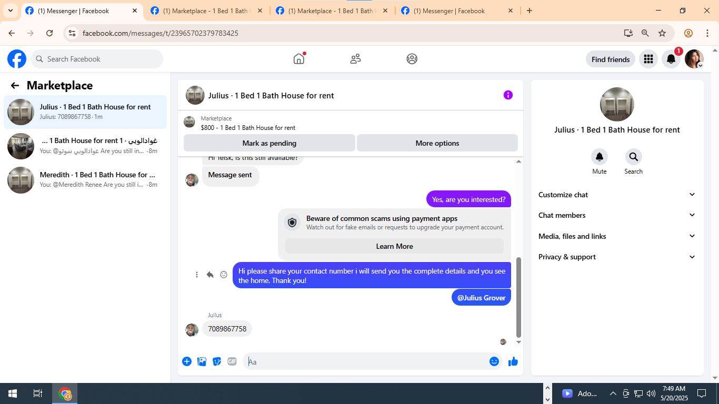
Task: Select the 7089867758 message bubble
Action: pos(227,329)
